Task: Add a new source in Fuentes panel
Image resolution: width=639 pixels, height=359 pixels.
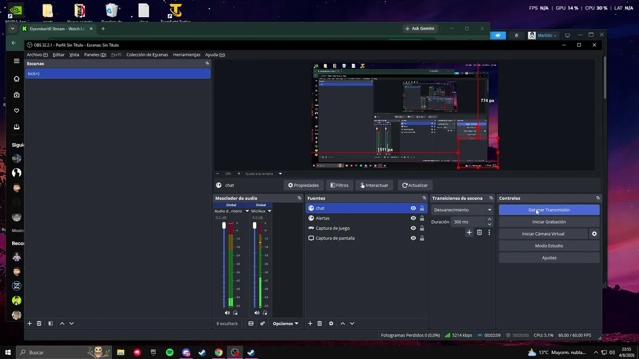Action: click(x=310, y=324)
